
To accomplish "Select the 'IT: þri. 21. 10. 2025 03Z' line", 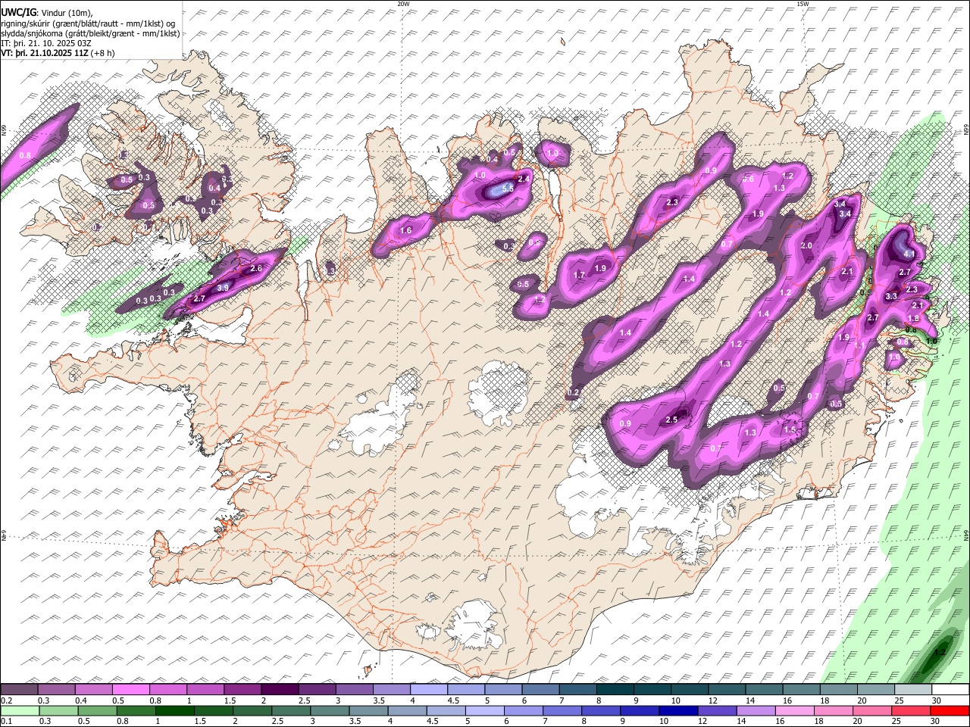I will tap(45, 43).
